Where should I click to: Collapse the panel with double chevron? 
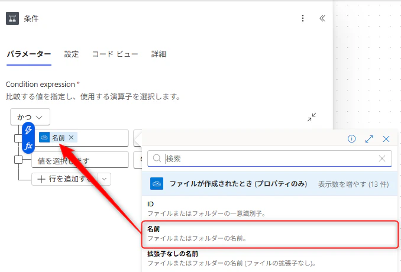coord(322,18)
